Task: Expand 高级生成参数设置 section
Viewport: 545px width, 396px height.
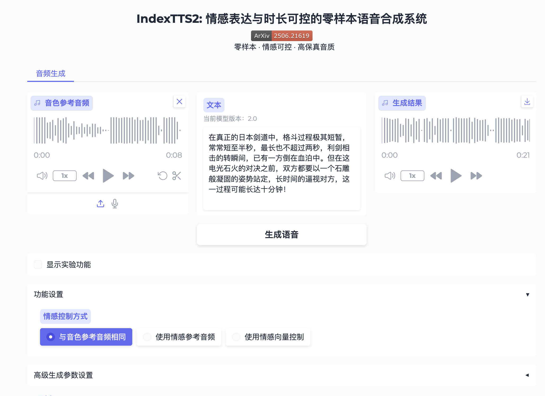Action: pyautogui.click(x=527, y=375)
